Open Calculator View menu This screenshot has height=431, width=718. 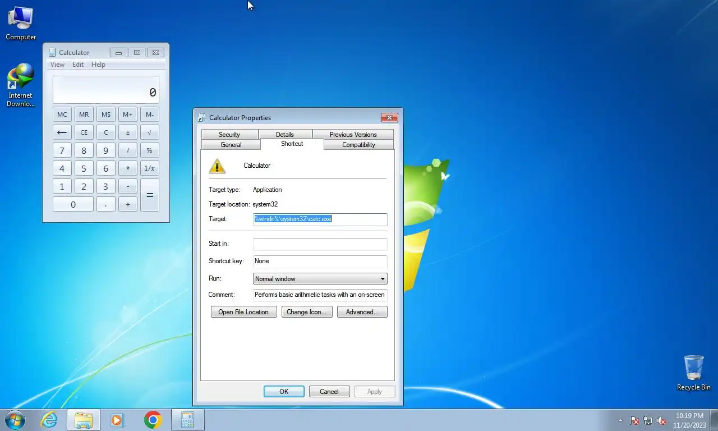57,65
